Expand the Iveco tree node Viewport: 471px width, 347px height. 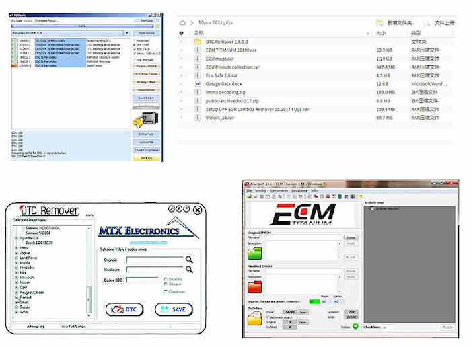17,248
